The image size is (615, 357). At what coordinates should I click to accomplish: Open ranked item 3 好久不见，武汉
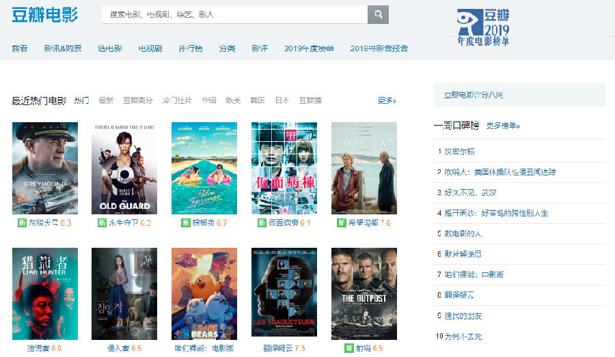(x=470, y=192)
